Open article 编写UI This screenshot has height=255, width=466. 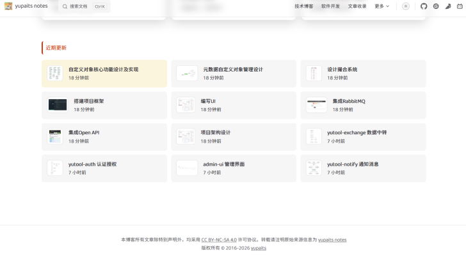click(234, 105)
